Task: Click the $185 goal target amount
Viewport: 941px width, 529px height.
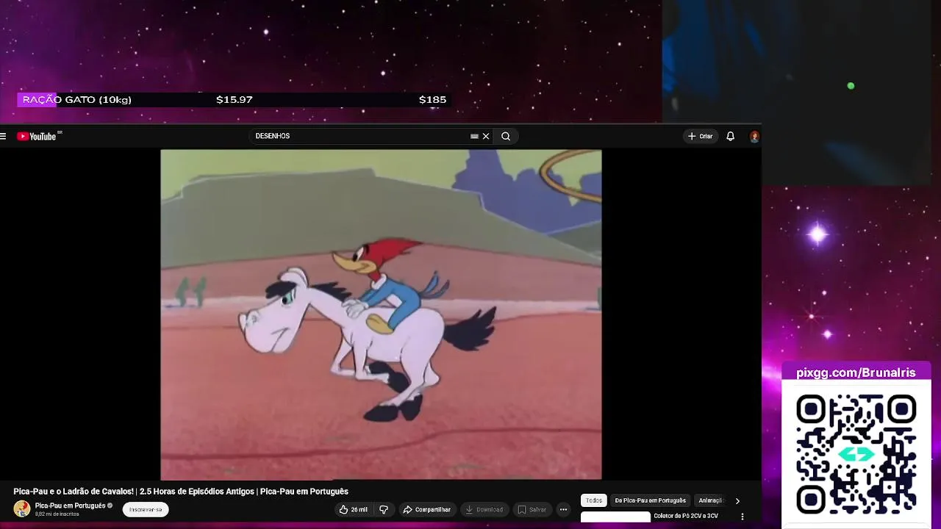Action: click(432, 99)
